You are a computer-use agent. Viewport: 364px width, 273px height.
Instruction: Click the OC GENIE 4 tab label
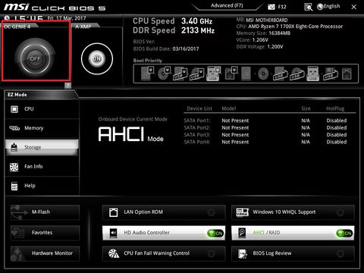(17, 27)
